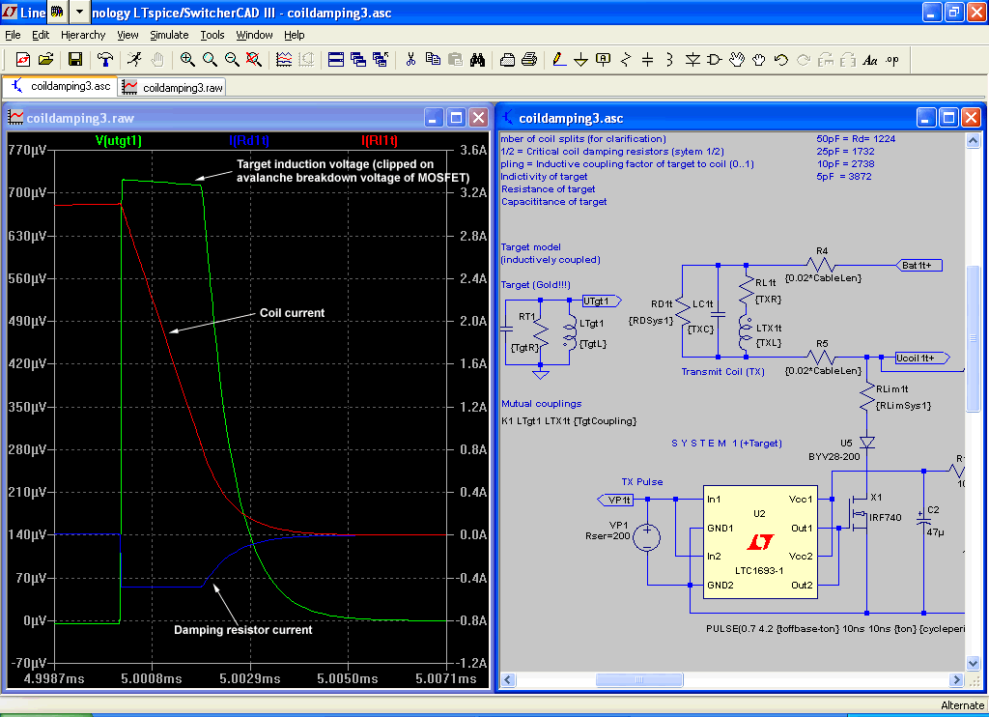Click the UTgt1 net label flag
This screenshot has width=989, height=717.
(x=601, y=301)
